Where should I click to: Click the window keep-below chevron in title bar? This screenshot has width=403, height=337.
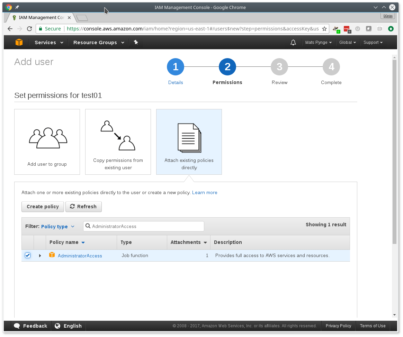pos(376,8)
